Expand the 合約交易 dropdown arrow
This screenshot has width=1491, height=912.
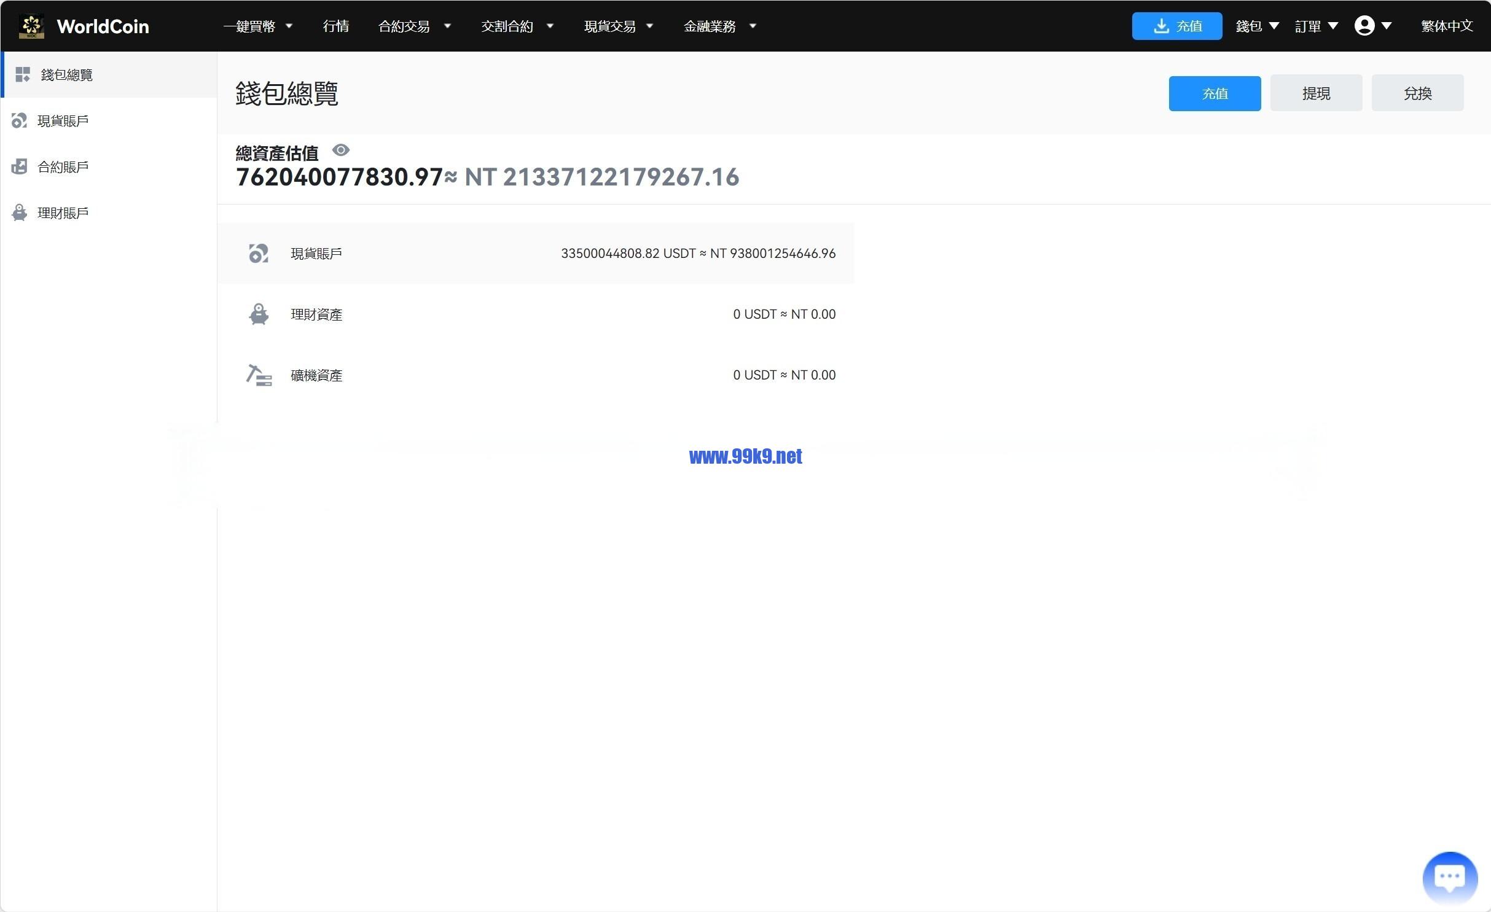coord(447,26)
